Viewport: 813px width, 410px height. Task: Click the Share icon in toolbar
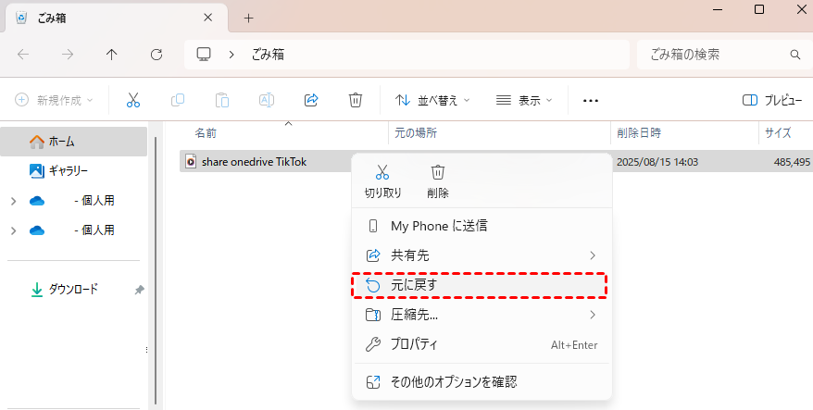coord(311,100)
